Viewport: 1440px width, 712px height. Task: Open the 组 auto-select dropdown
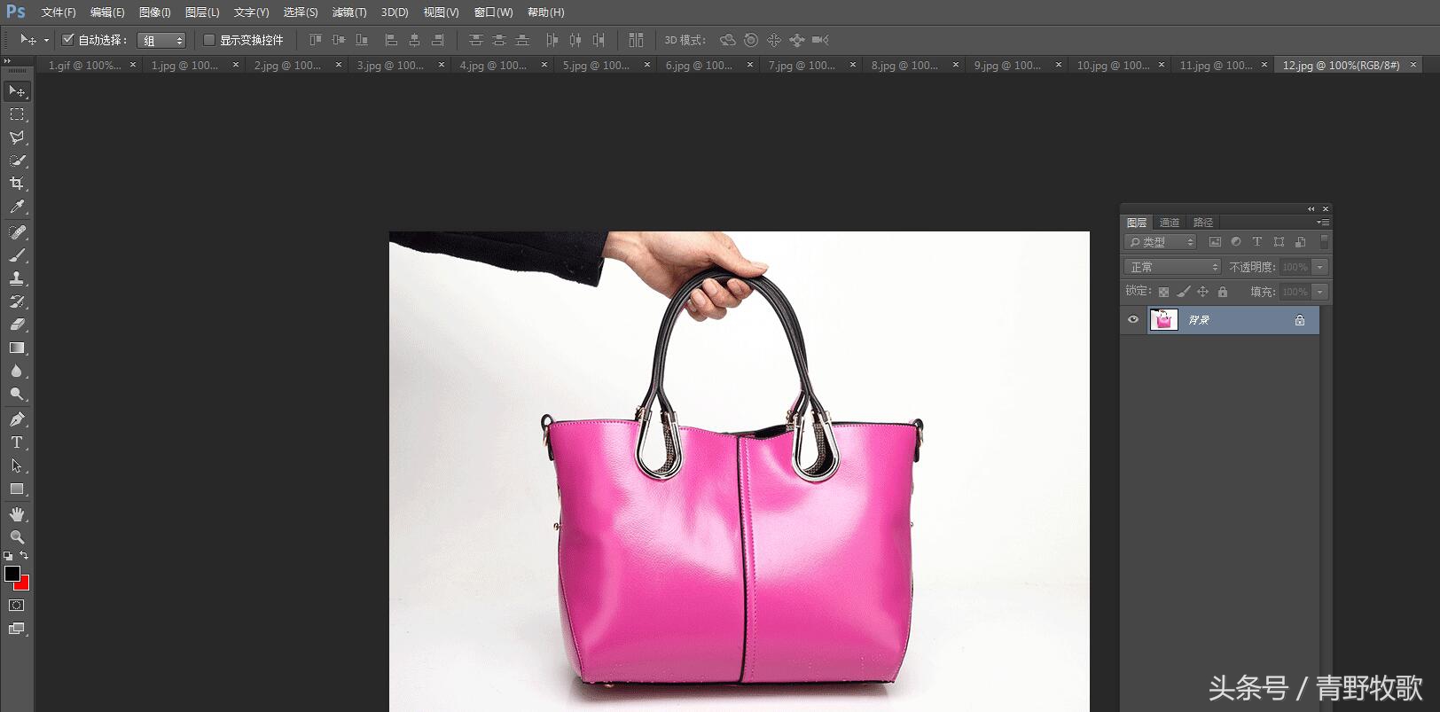pyautogui.click(x=161, y=41)
